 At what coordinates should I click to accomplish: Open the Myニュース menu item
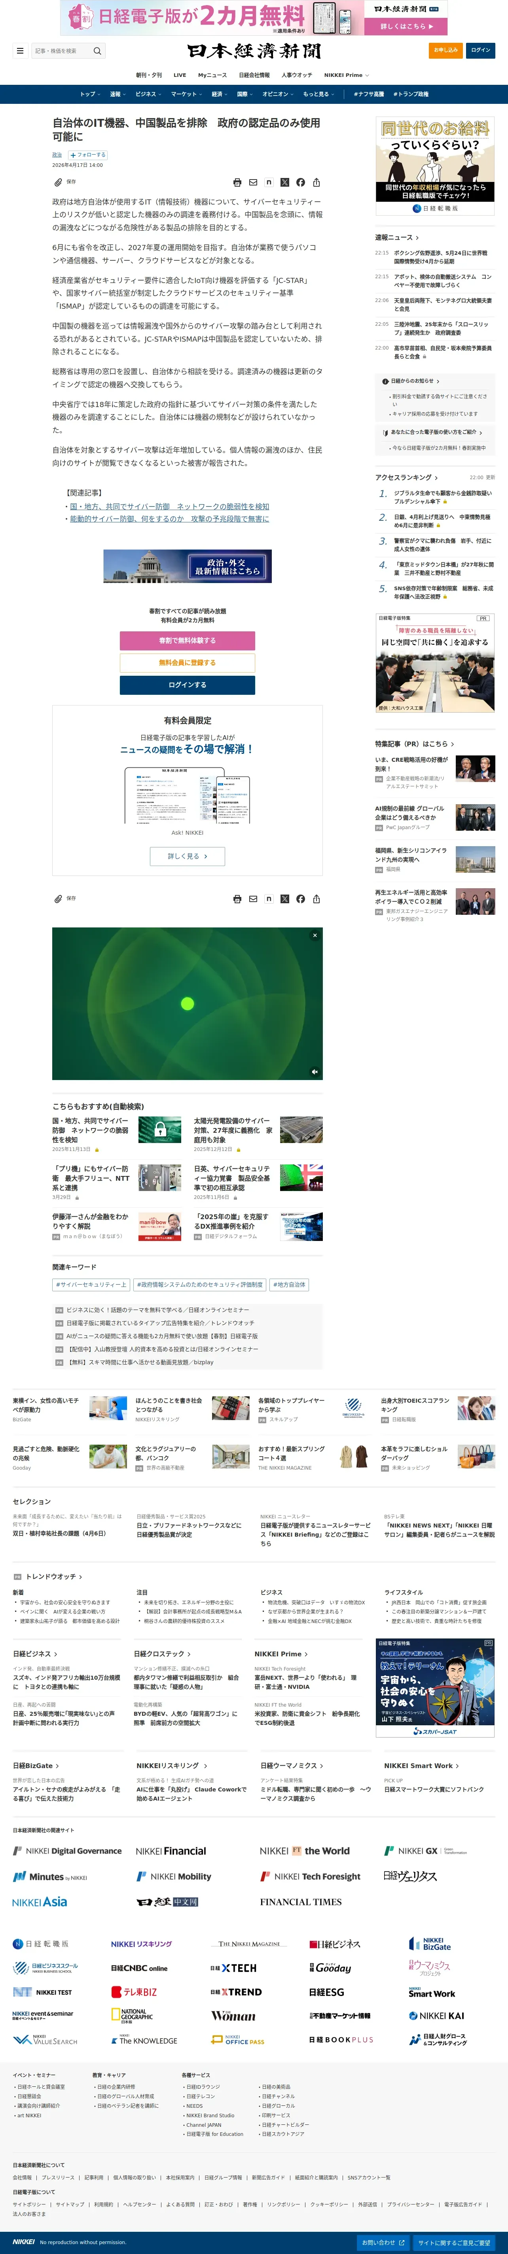212,75
